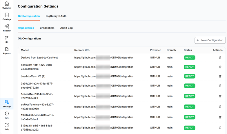Click the Remote URL column header
Screen dimensions: 227x134
click(82, 50)
